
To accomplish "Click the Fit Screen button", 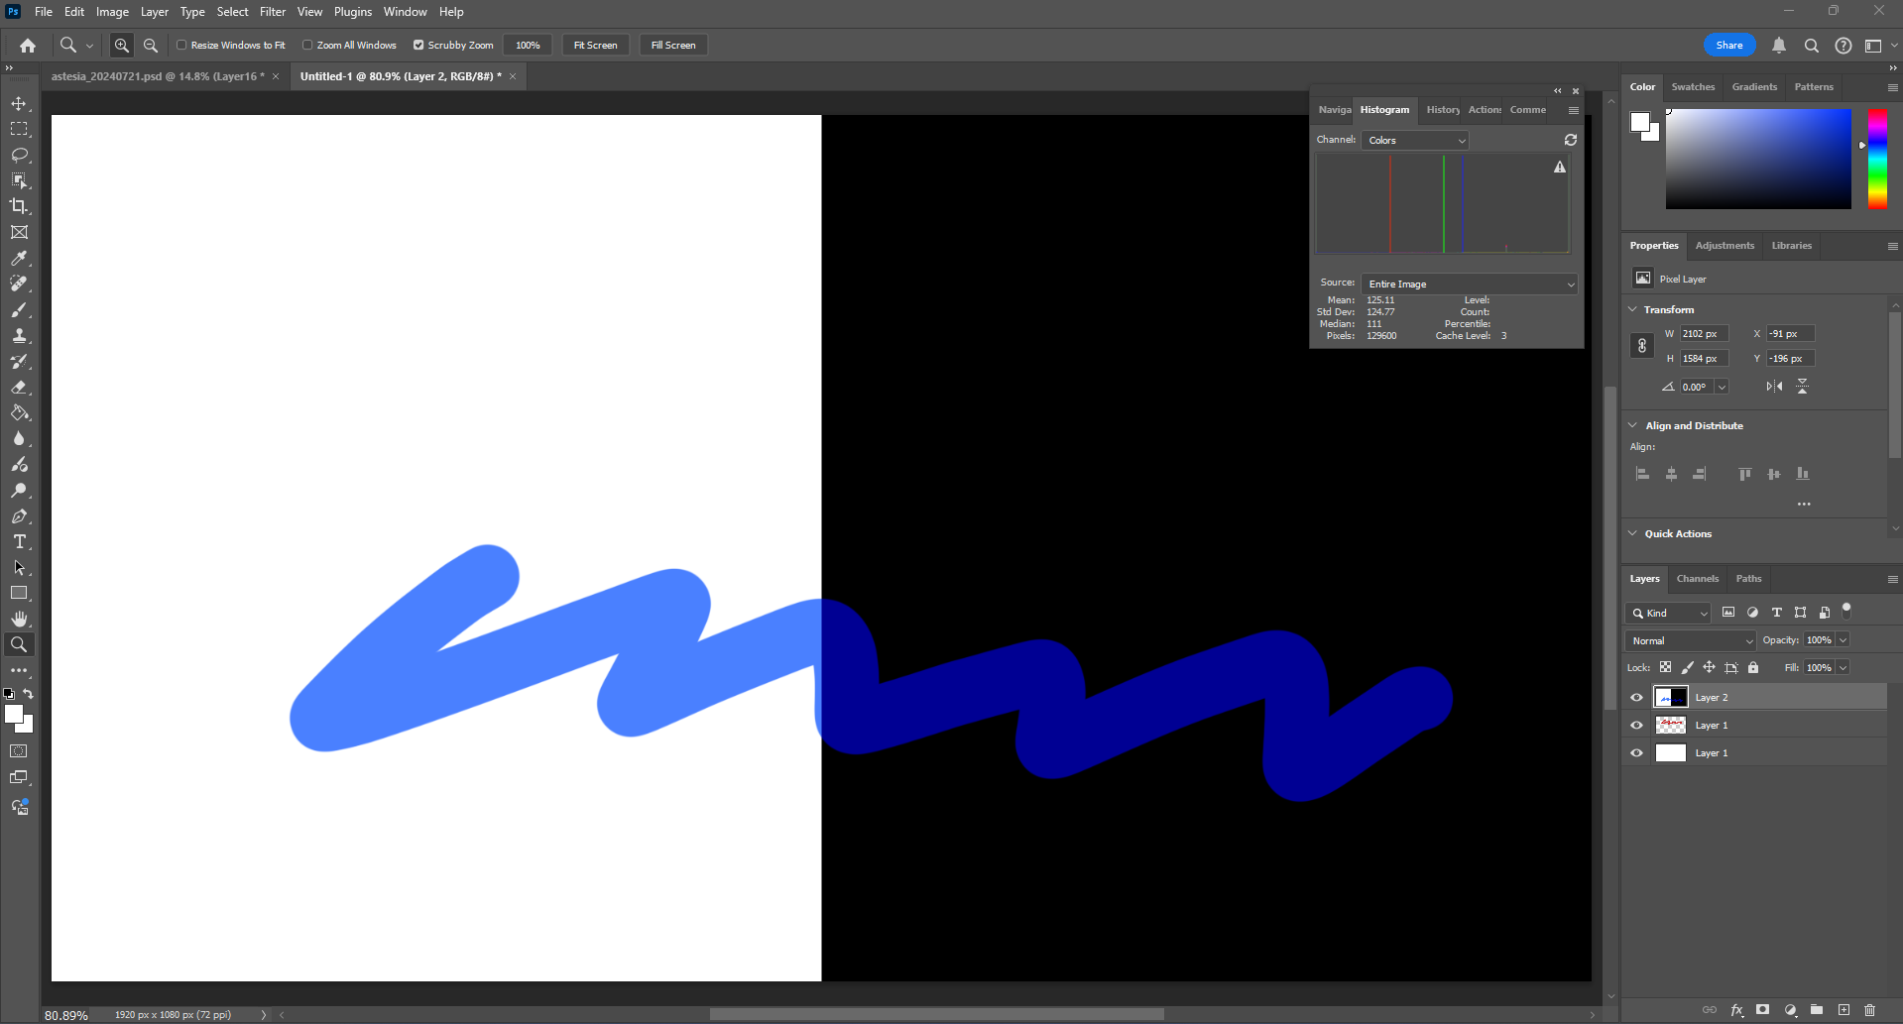I will [x=595, y=45].
